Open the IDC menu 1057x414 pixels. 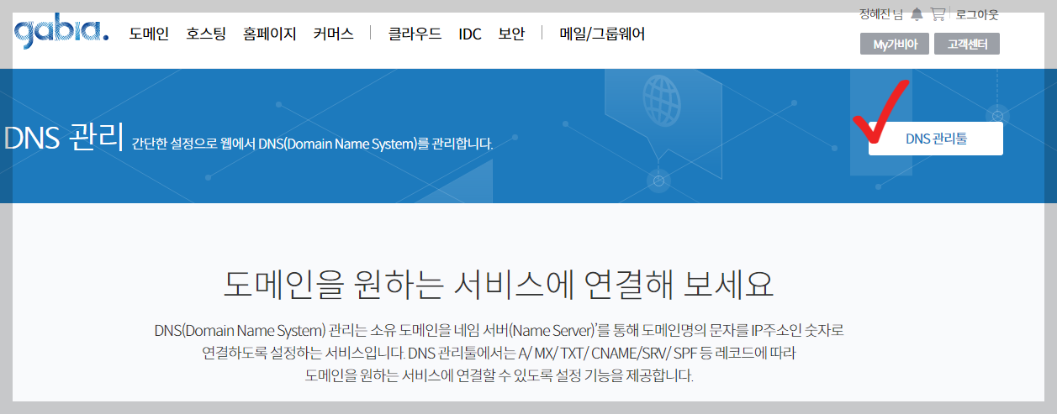[470, 34]
